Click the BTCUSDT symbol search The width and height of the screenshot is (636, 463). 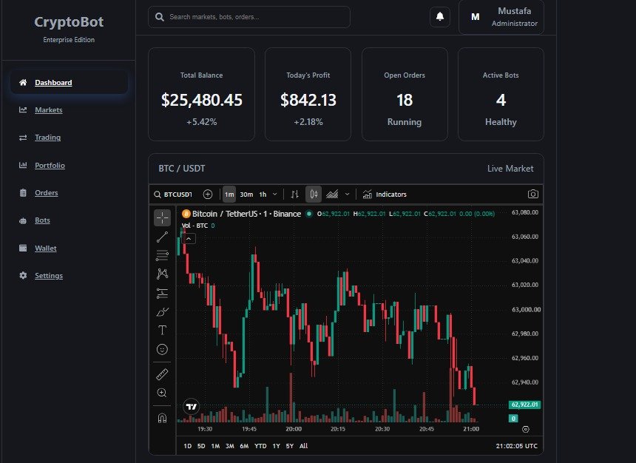click(x=173, y=195)
